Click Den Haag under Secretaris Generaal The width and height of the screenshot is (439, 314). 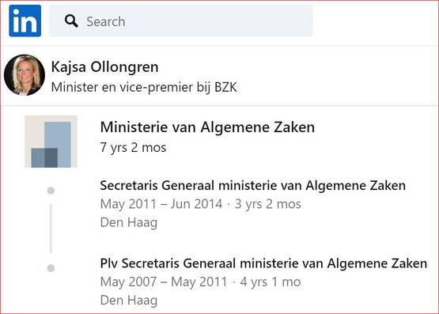[x=129, y=222]
